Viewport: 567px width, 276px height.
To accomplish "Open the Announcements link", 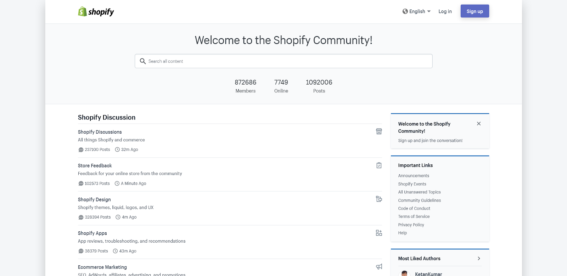I will point(414,176).
